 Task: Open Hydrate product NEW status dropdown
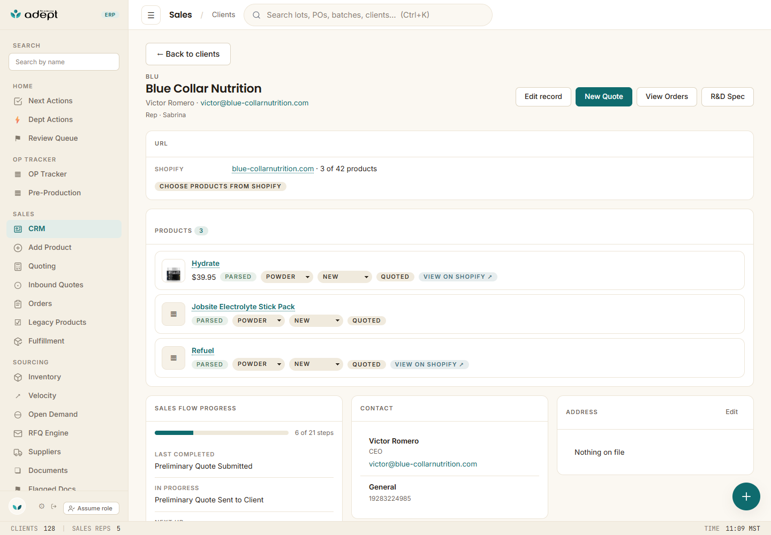tap(345, 277)
